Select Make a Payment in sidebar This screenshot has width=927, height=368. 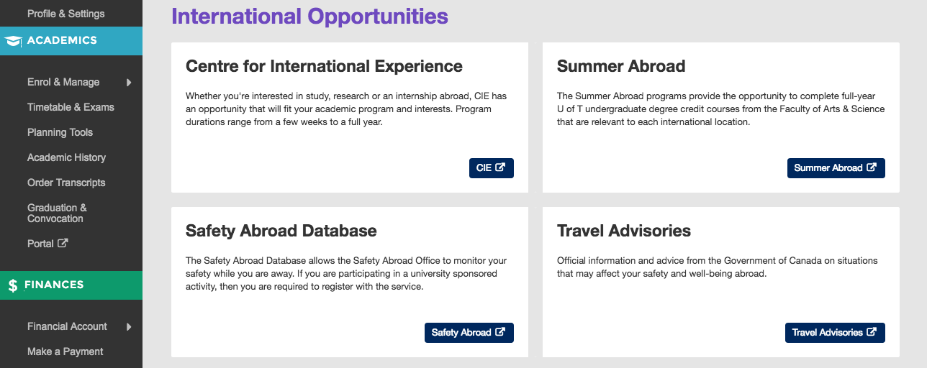tap(65, 351)
